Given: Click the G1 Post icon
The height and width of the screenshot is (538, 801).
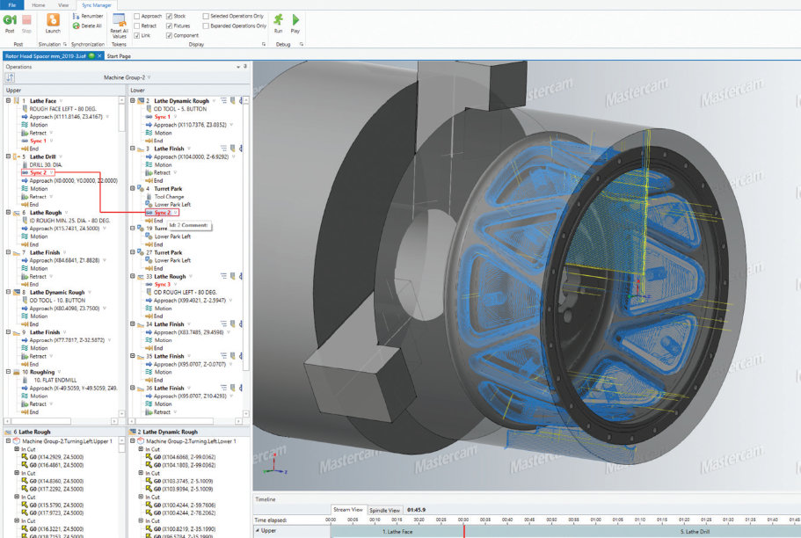Looking at the screenshot, I should [x=10, y=20].
